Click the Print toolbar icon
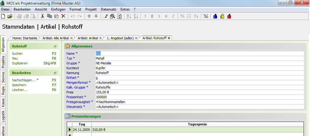 pos(19,16)
